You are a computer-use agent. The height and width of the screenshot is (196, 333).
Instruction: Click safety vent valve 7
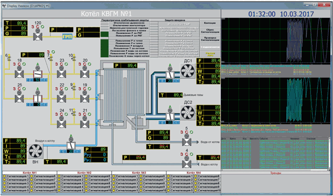(50, 58)
